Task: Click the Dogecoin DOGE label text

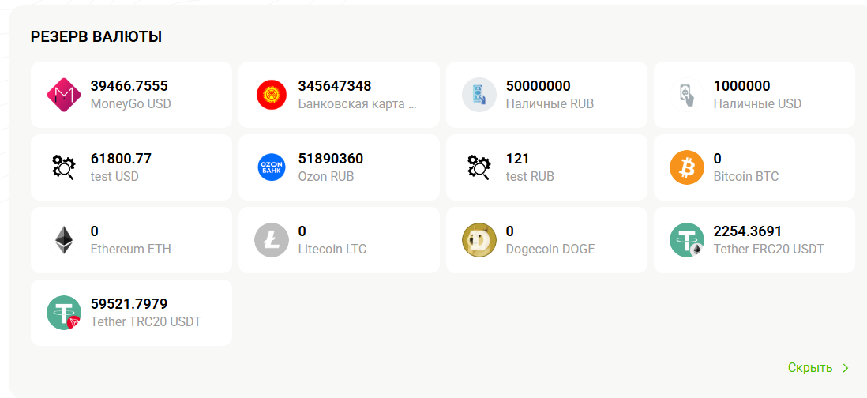Action: point(550,250)
